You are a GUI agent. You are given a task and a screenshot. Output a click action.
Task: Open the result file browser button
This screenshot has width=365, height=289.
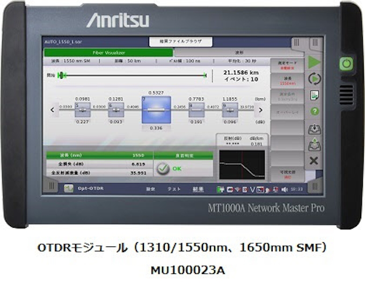[x=180, y=41]
